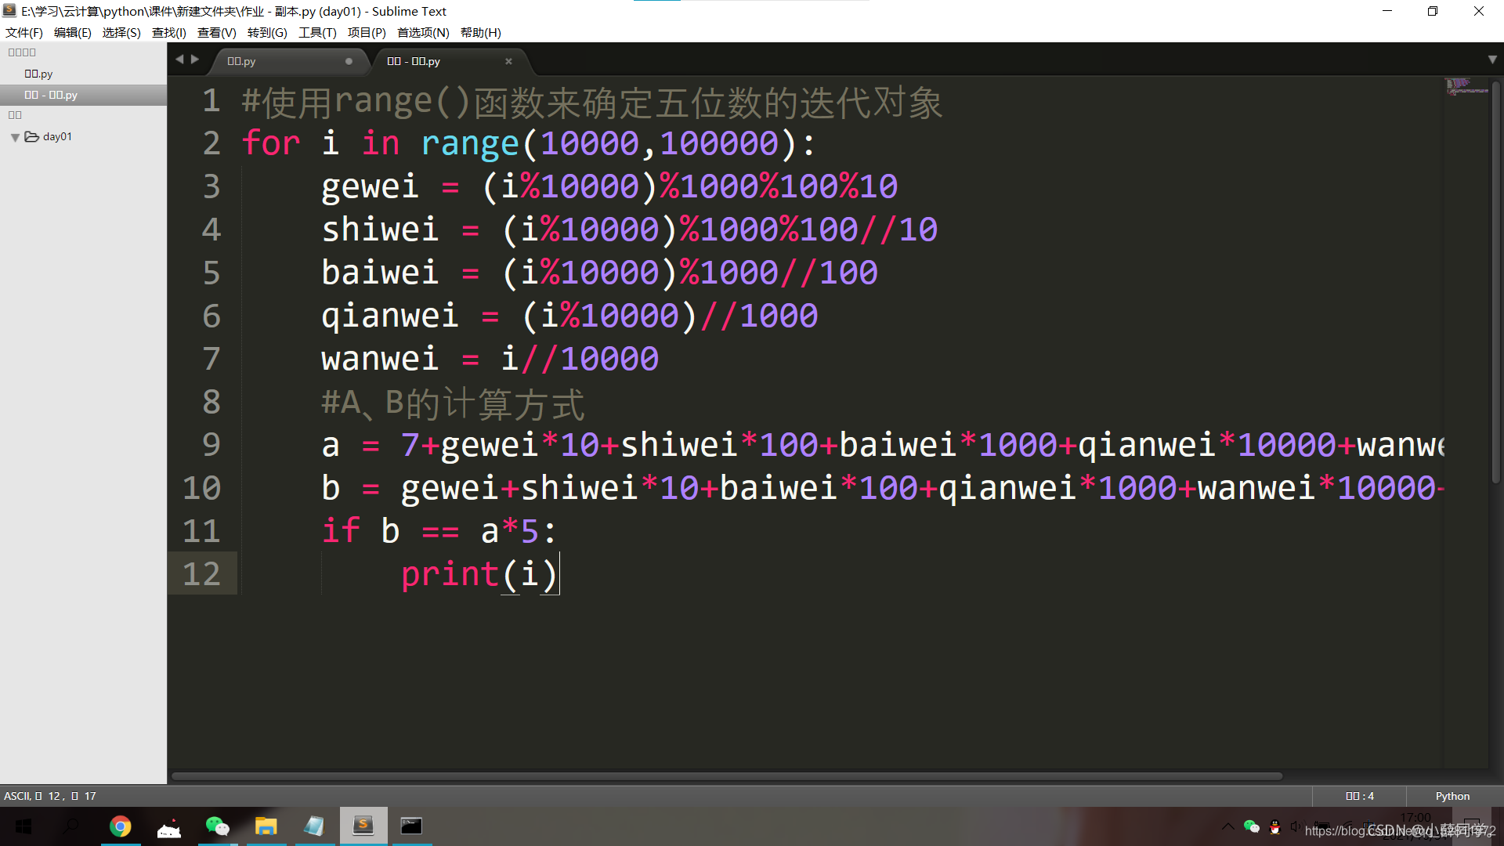1504x846 pixels.
Task: Open WeChat from taskbar
Action: coord(217,826)
